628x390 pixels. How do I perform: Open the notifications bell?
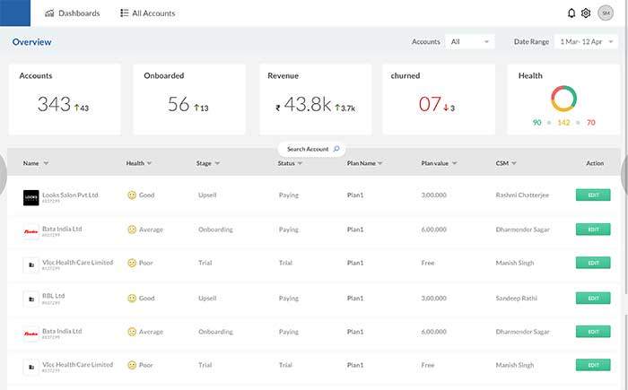coord(571,13)
